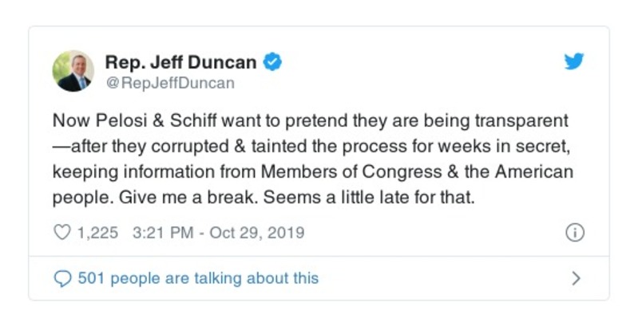Open Rep. Jeff Duncan's profile picture
Viewport: 638px width, 330px height.
click(73, 71)
